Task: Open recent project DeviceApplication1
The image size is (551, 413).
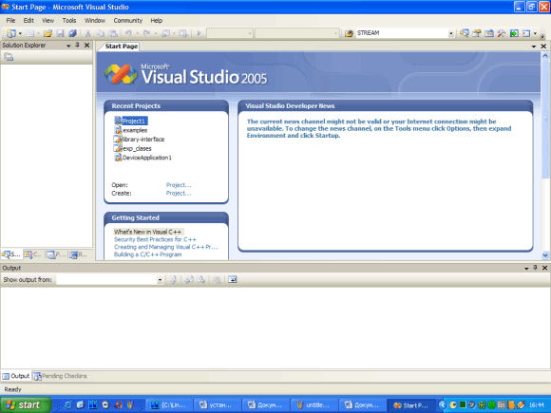Action: pos(143,158)
